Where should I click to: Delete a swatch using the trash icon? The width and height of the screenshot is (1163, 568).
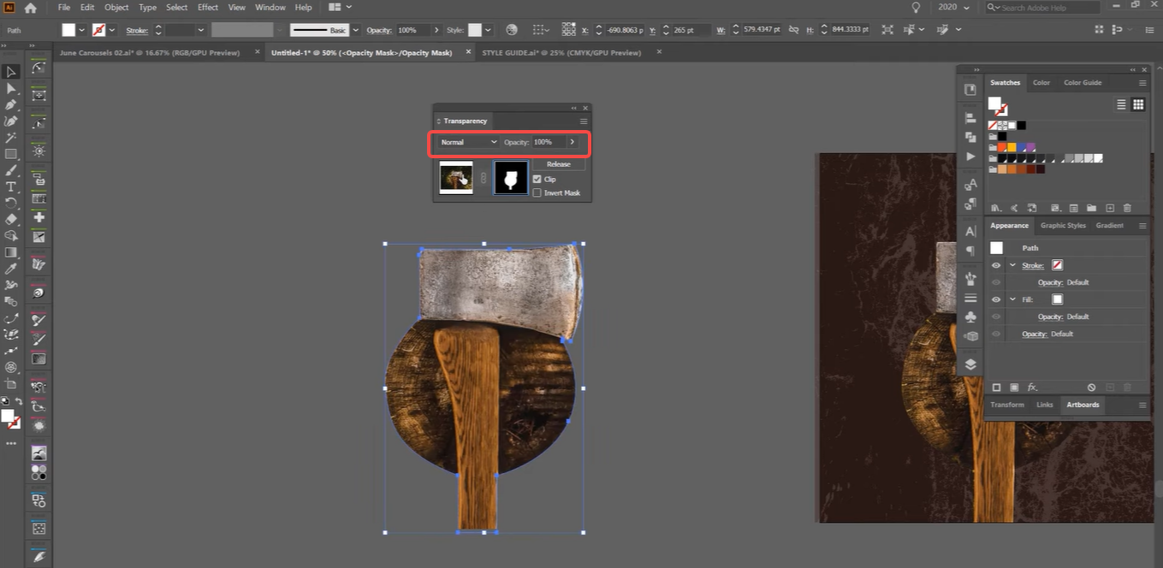pyautogui.click(x=1128, y=208)
